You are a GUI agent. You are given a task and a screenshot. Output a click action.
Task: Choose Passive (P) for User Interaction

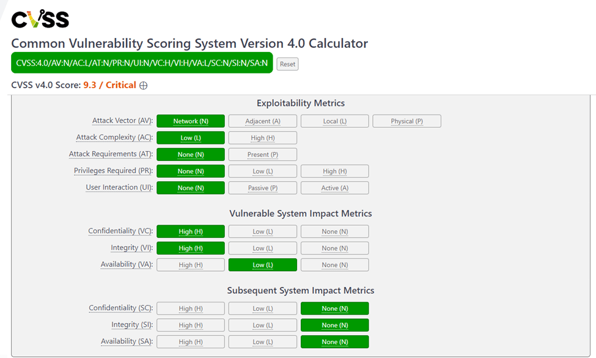click(x=263, y=188)
